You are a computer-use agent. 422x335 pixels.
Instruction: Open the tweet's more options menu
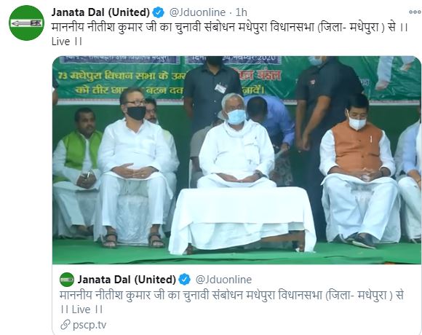click(x=415, y=12)
